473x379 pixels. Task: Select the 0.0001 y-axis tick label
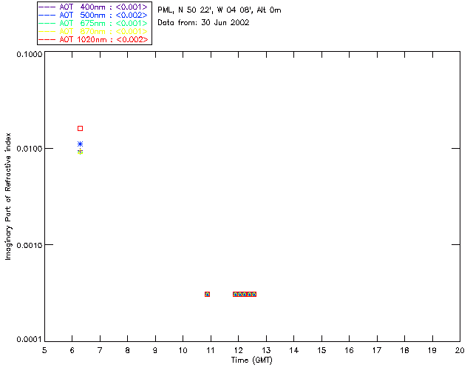(30, 340)
